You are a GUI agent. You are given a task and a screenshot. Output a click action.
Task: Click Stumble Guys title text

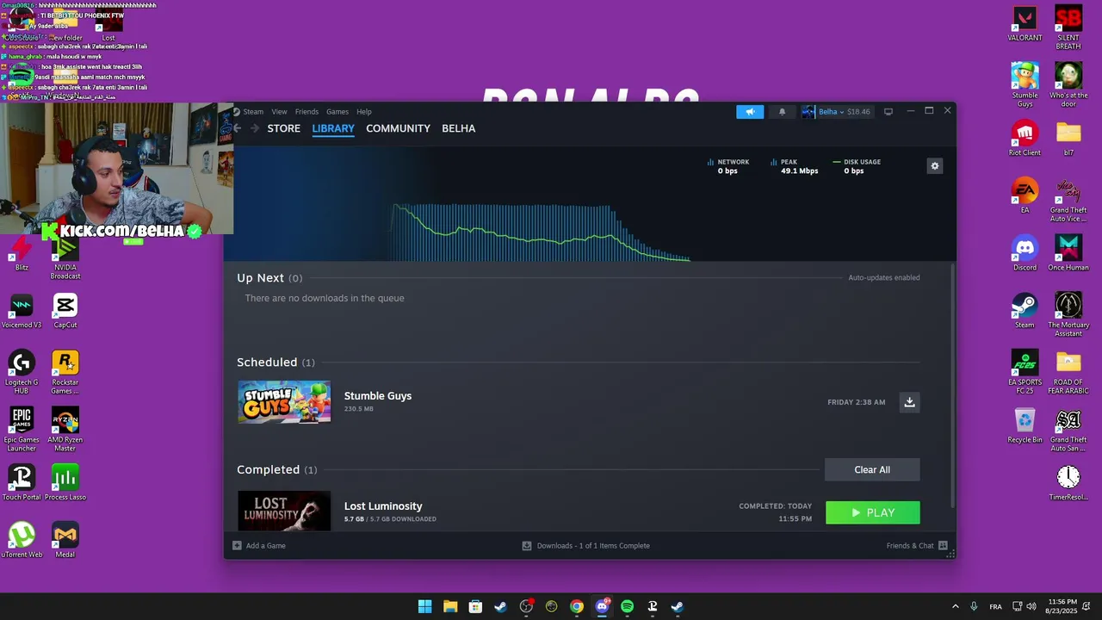click(378, 396)
